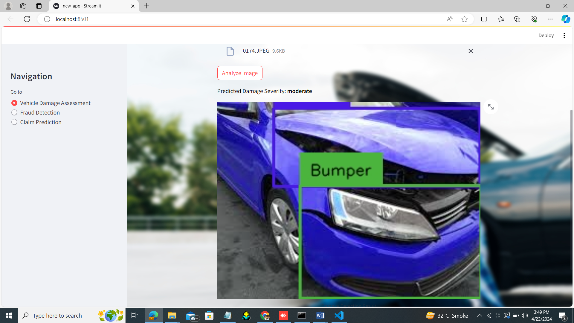This screenshot has height=323, width=574.
Task: Open the tab actions menu
Action: 39,6
